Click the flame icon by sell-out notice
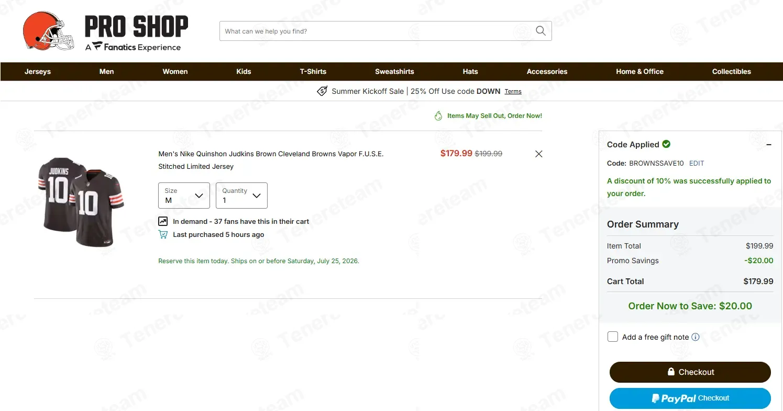 pyautogui.click(x=438, y=116)
